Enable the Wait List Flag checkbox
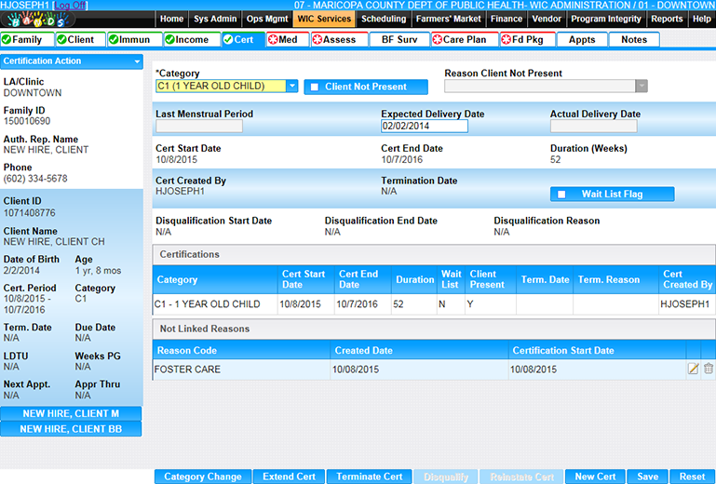 561,195
